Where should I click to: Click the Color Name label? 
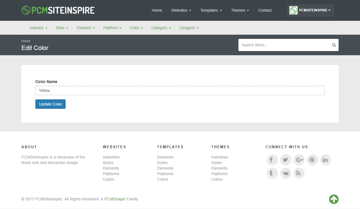(46, 82)
